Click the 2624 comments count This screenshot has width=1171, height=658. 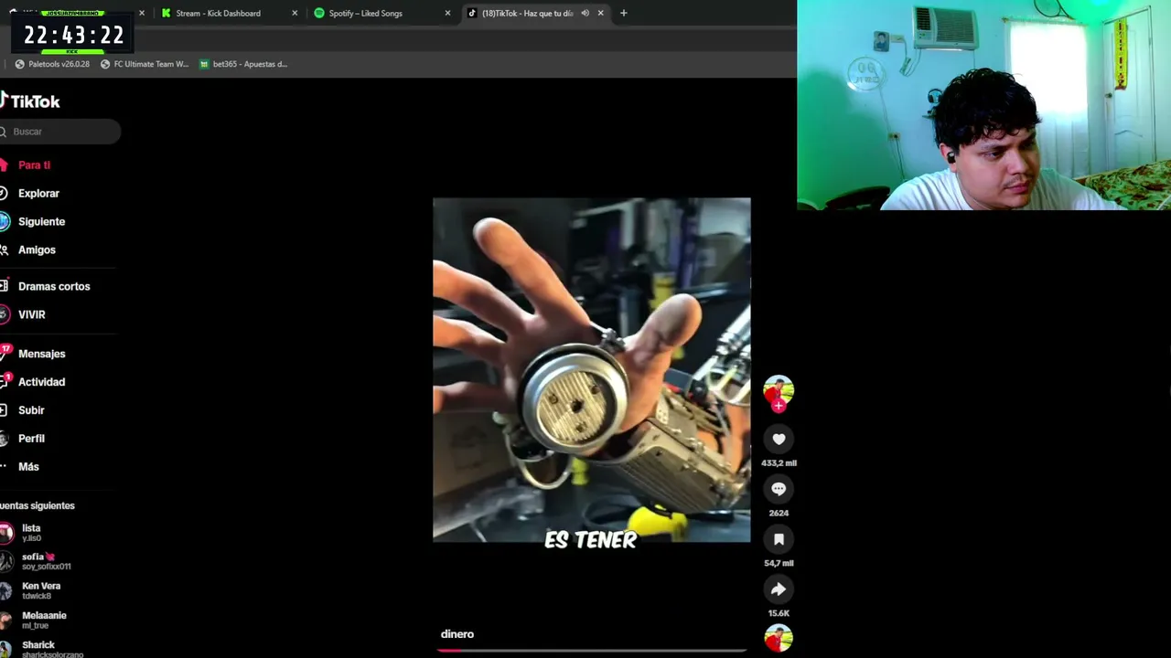click(x=779, y=514)
